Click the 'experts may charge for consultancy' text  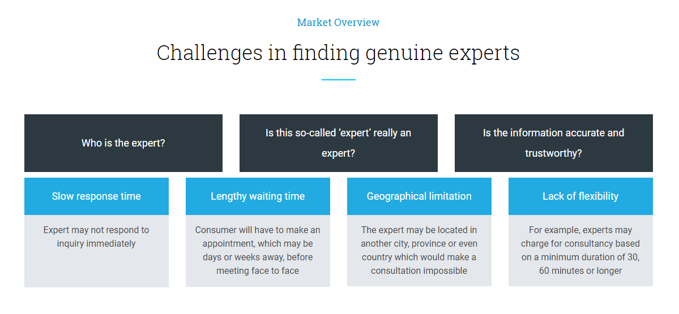tap(580, 251)
